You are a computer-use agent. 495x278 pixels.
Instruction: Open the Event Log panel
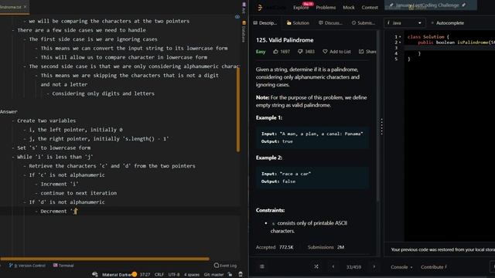click(225, 266)
